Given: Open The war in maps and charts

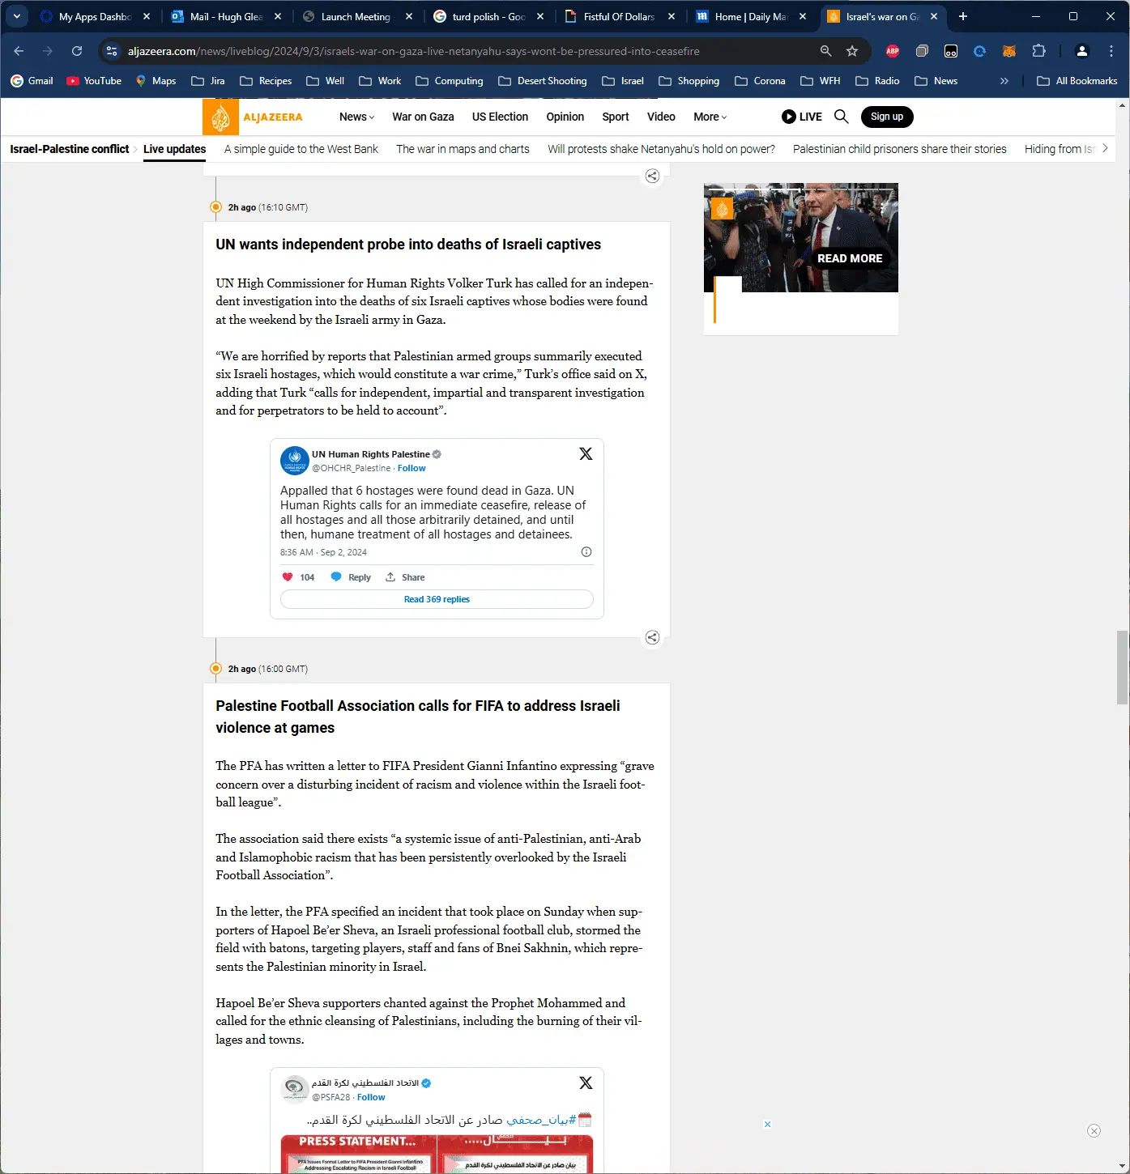Looking at the screenshot, I should pyautogui.click(x=463, y=149).
